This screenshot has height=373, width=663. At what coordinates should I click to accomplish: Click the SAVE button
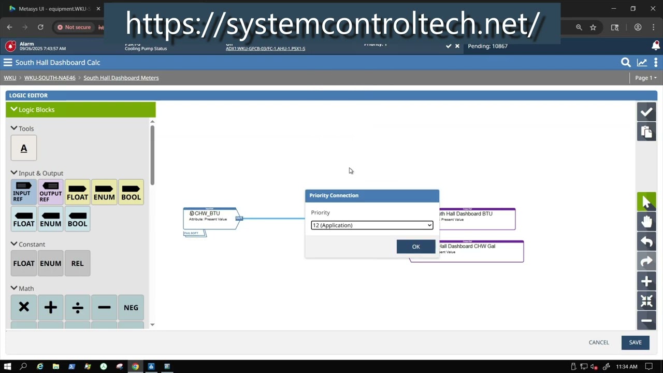pyautogui.click(x=636, y=342)
